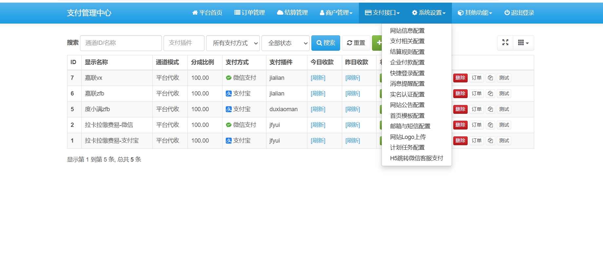Toggle fullscreen table view icon
603x277 pixels.
click(505, 43)
